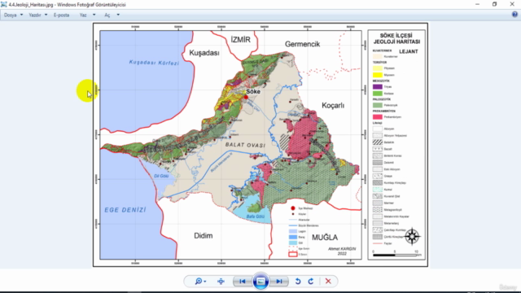
Task: Open the E-posta menu item
Action: click(x=62, y=15)
